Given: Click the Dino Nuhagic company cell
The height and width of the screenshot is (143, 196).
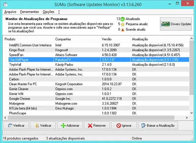Looking at the screenshot, I should pos(77,108).
